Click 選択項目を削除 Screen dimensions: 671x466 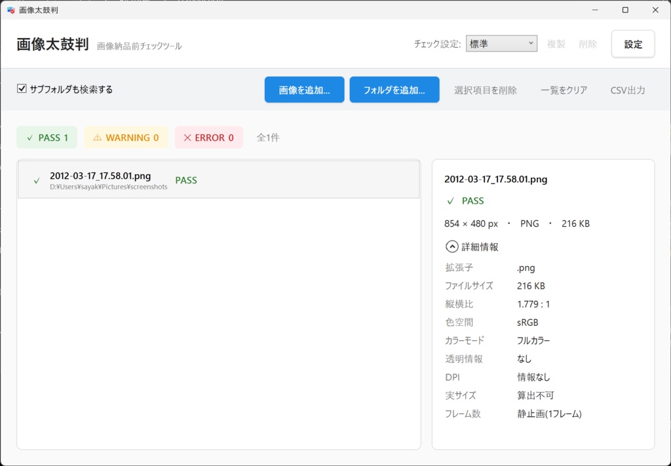(486, 90)
